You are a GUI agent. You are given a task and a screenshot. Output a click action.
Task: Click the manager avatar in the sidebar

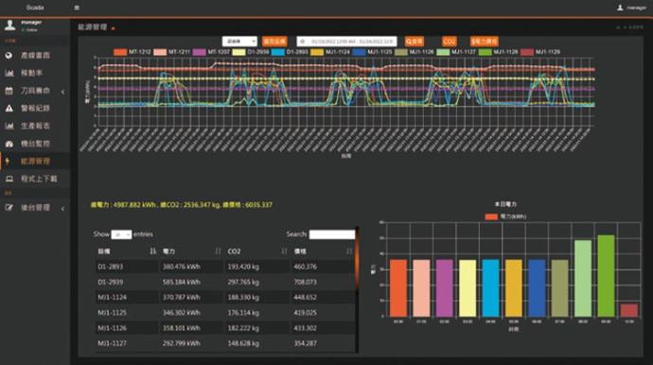coord(10,25)
